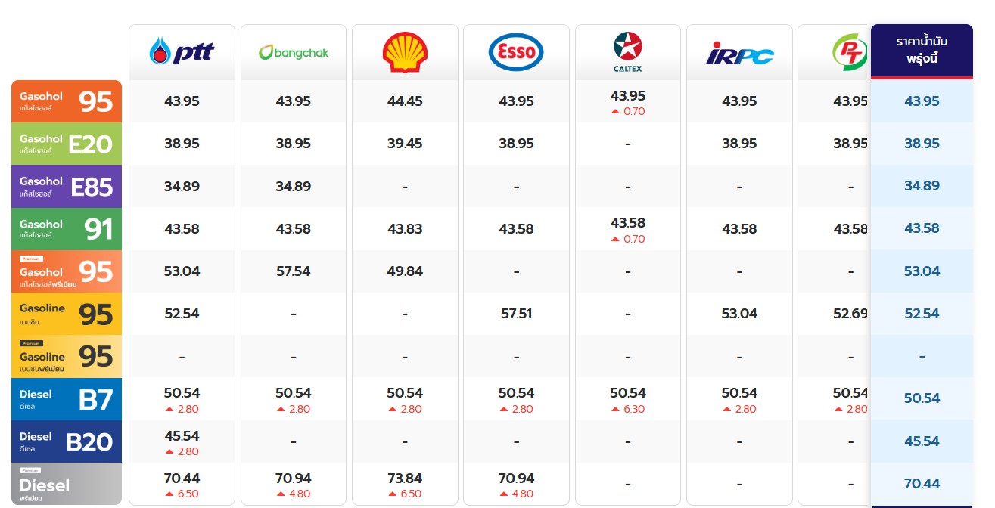Choose the gray Premium Diesel label
Screen dimensions: 995x508
click(67, 484)
